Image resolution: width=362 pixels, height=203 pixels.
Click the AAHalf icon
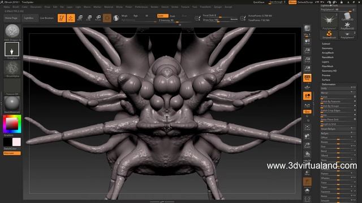(307, 69)
